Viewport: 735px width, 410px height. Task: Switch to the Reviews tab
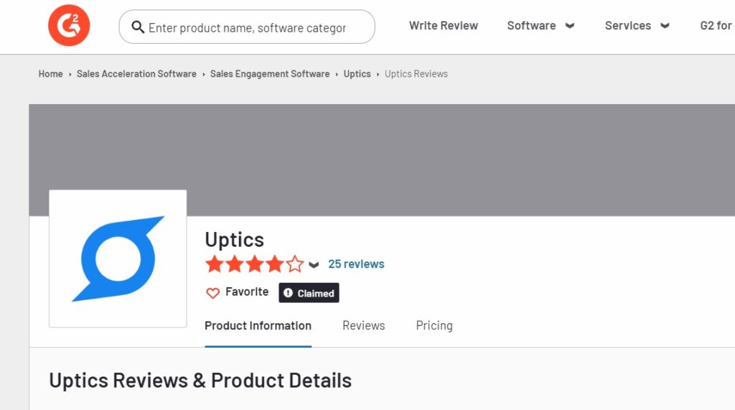[364, 325]
